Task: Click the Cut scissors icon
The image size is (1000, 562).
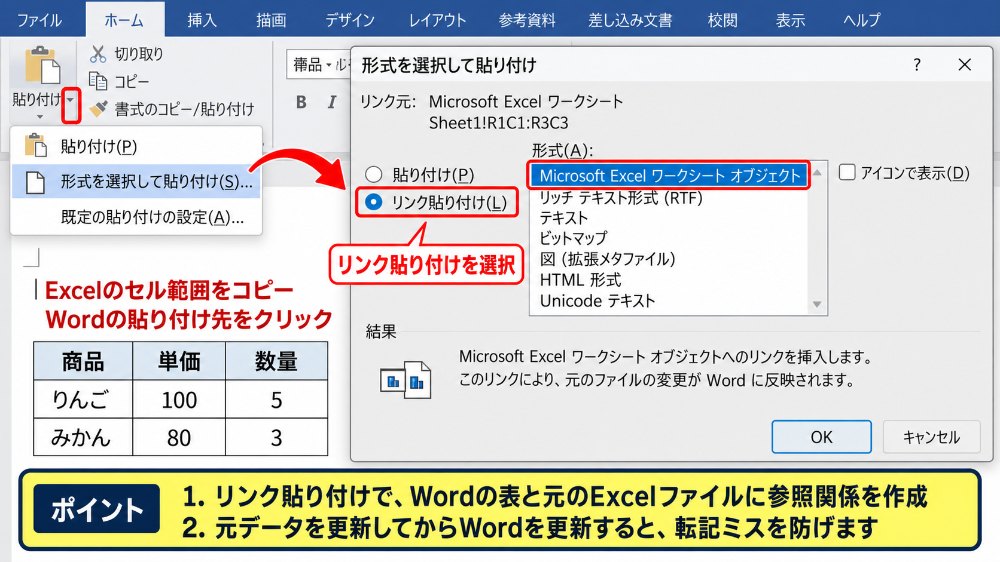Action: [x=98, y=54]
